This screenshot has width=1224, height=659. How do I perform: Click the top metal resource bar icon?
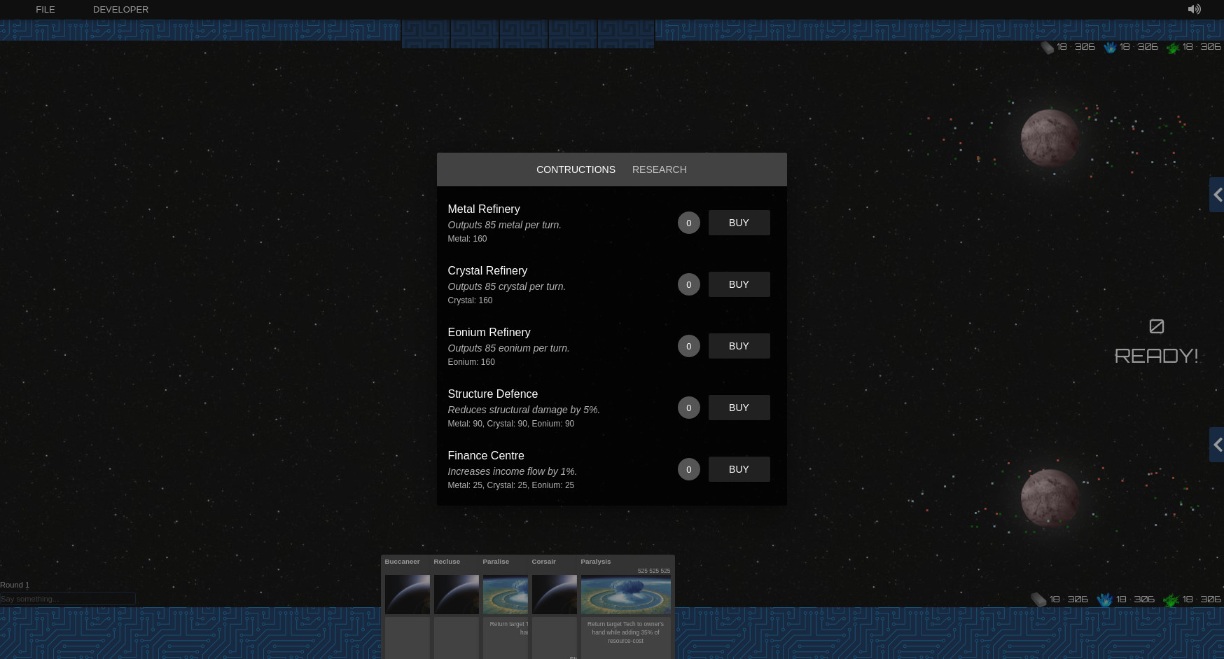[1047, 48]
